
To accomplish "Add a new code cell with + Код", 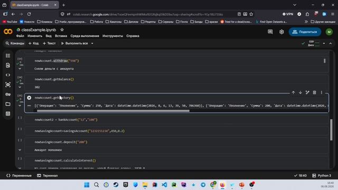I will 34,43.
